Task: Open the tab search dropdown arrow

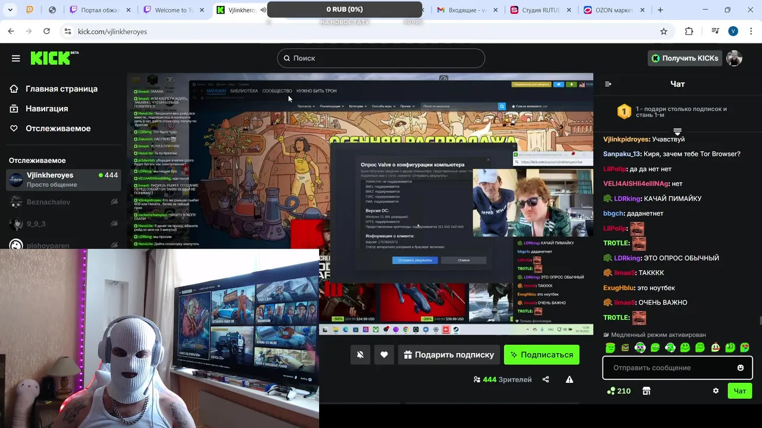Action: pos(10,10)
